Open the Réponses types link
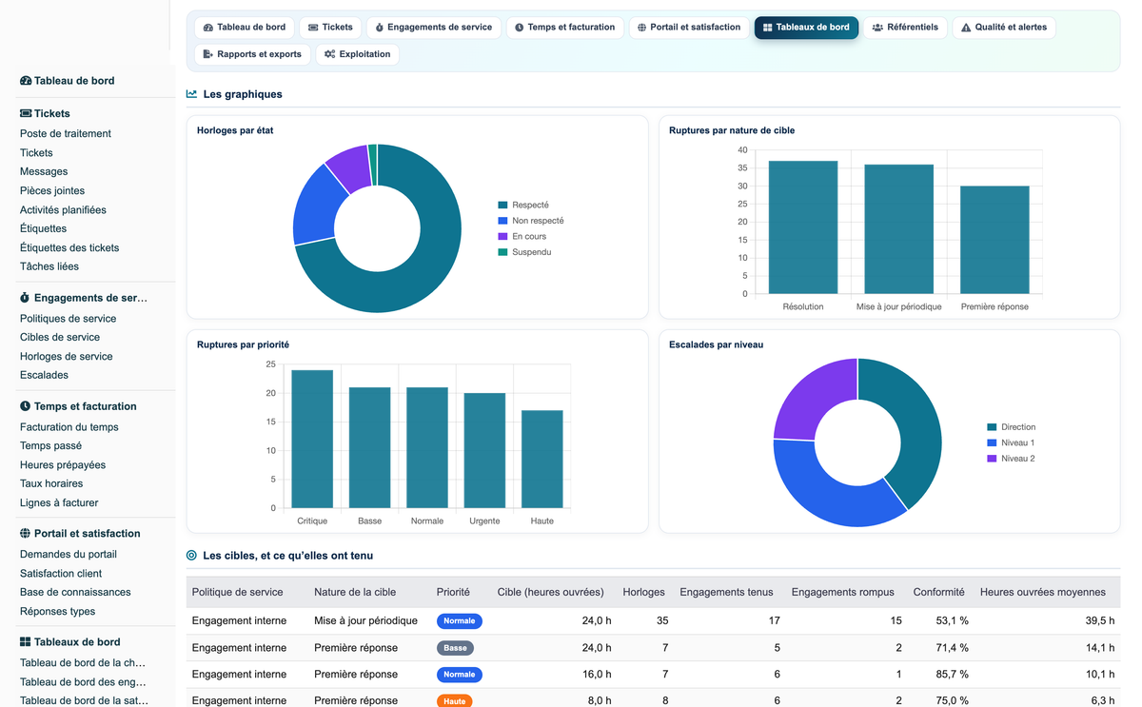1142x707 pixels. 58,612
